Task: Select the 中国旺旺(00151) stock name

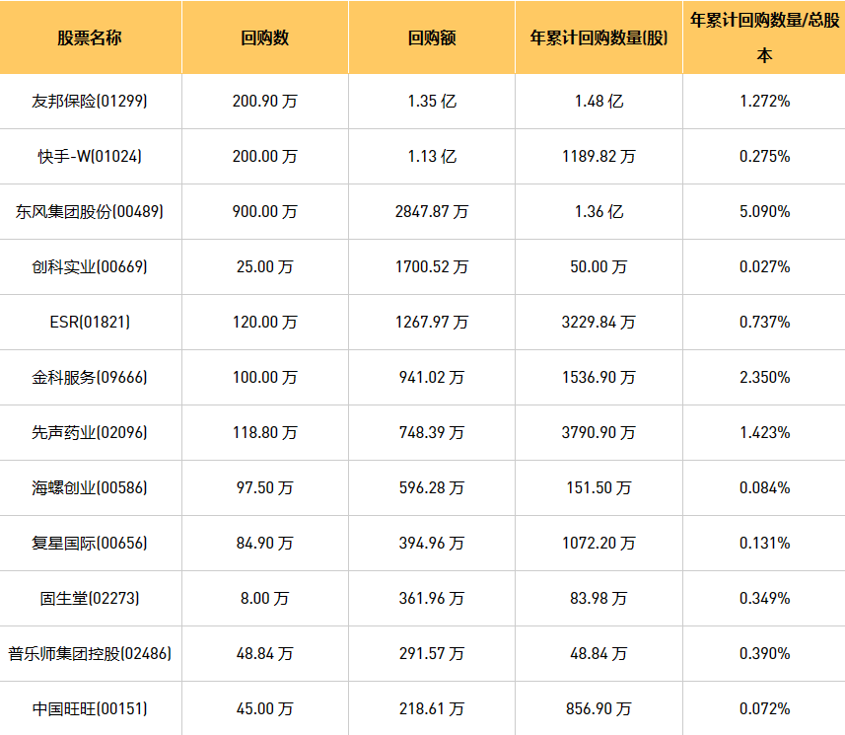Action: point(90,709)
